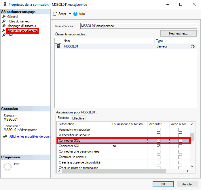Toggle Avec autorisation on highlighted Connecter SQL row
Image resolution: width=201 pixels, height=190 pixels.
[x=180, y=140]
